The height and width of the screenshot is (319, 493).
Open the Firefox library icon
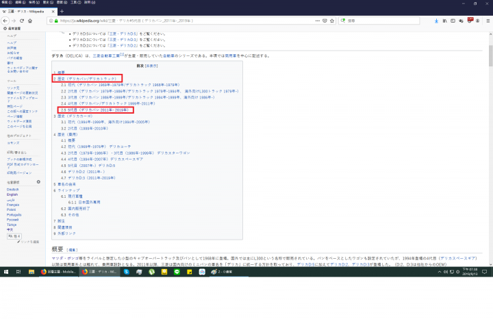tap(444, 21)
